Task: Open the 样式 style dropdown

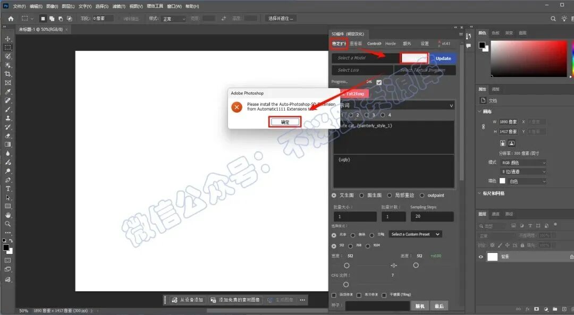Action: tap(173, 19)
